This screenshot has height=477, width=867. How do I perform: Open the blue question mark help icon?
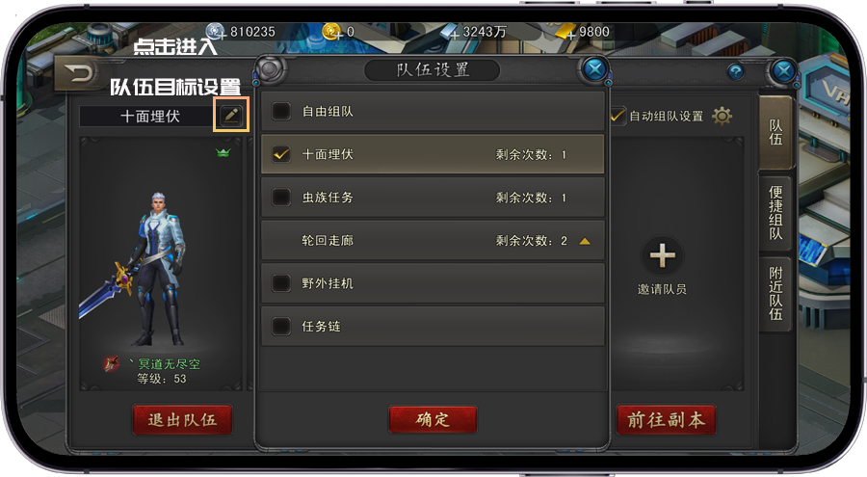pos(735,71)
